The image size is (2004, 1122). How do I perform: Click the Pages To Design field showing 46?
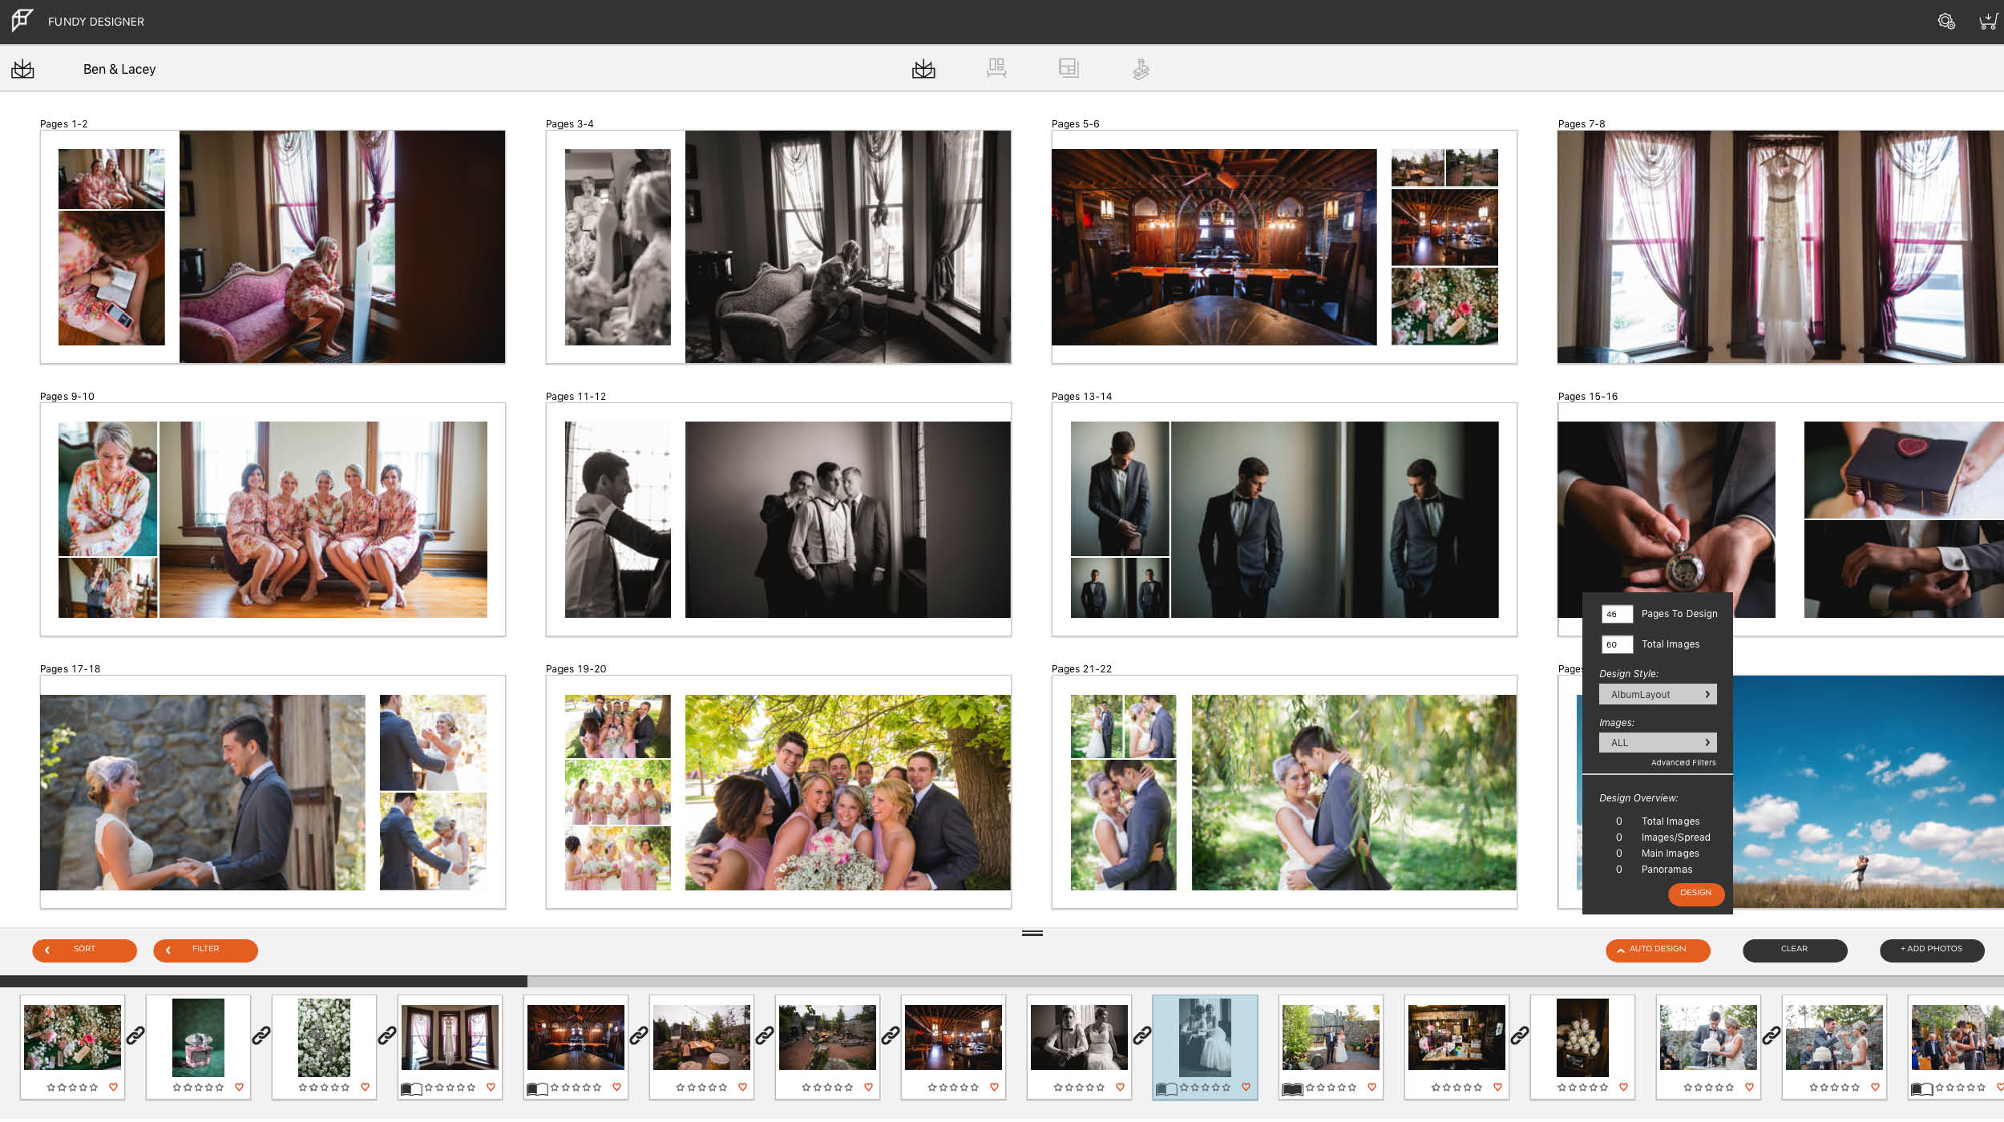(1617, 615)
